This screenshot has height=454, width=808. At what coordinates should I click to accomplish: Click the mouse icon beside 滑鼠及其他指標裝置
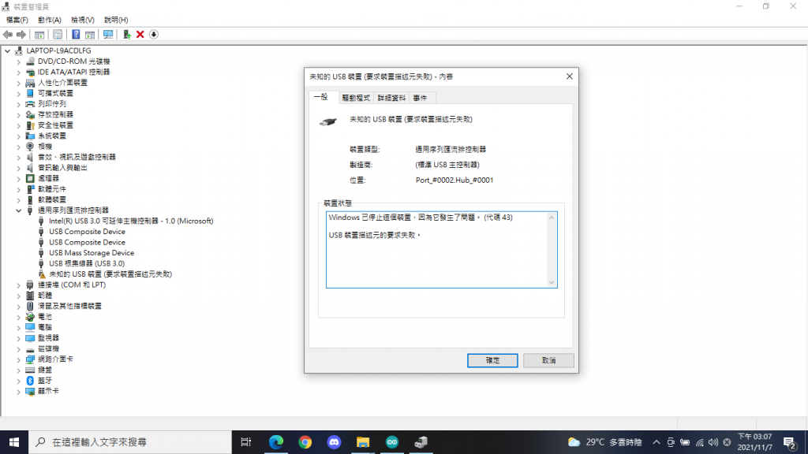tap(30, 306)
